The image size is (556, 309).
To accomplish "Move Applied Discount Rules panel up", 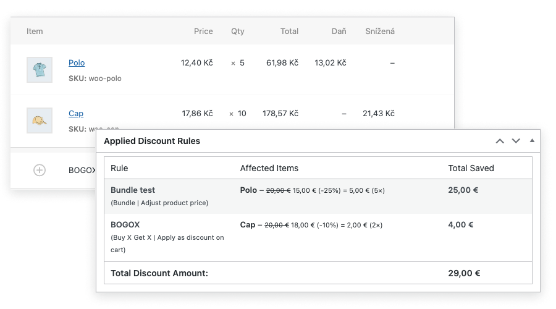I will pyautogui.click(x=500, y=141).
